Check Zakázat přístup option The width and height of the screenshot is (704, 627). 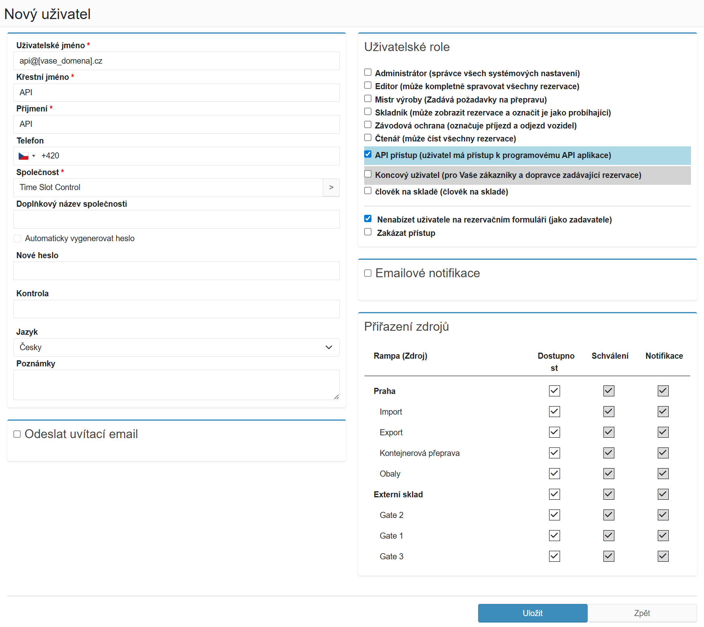click(368, 232)
